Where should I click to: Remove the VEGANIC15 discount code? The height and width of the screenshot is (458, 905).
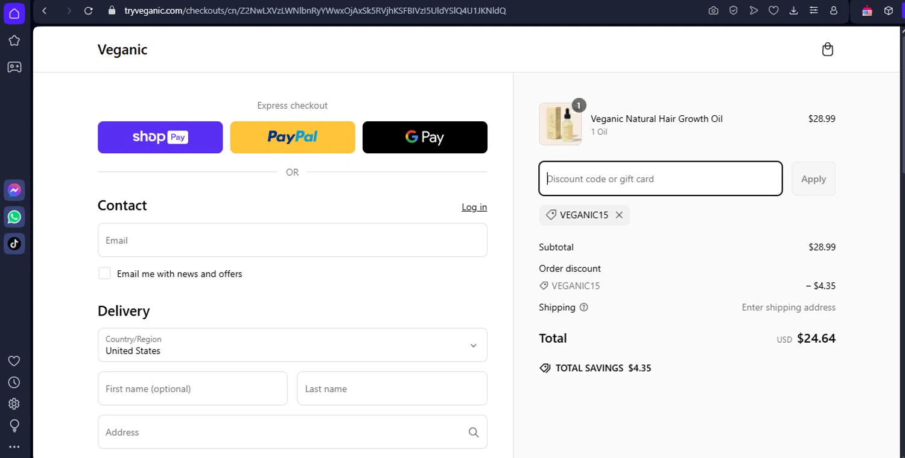619,215
